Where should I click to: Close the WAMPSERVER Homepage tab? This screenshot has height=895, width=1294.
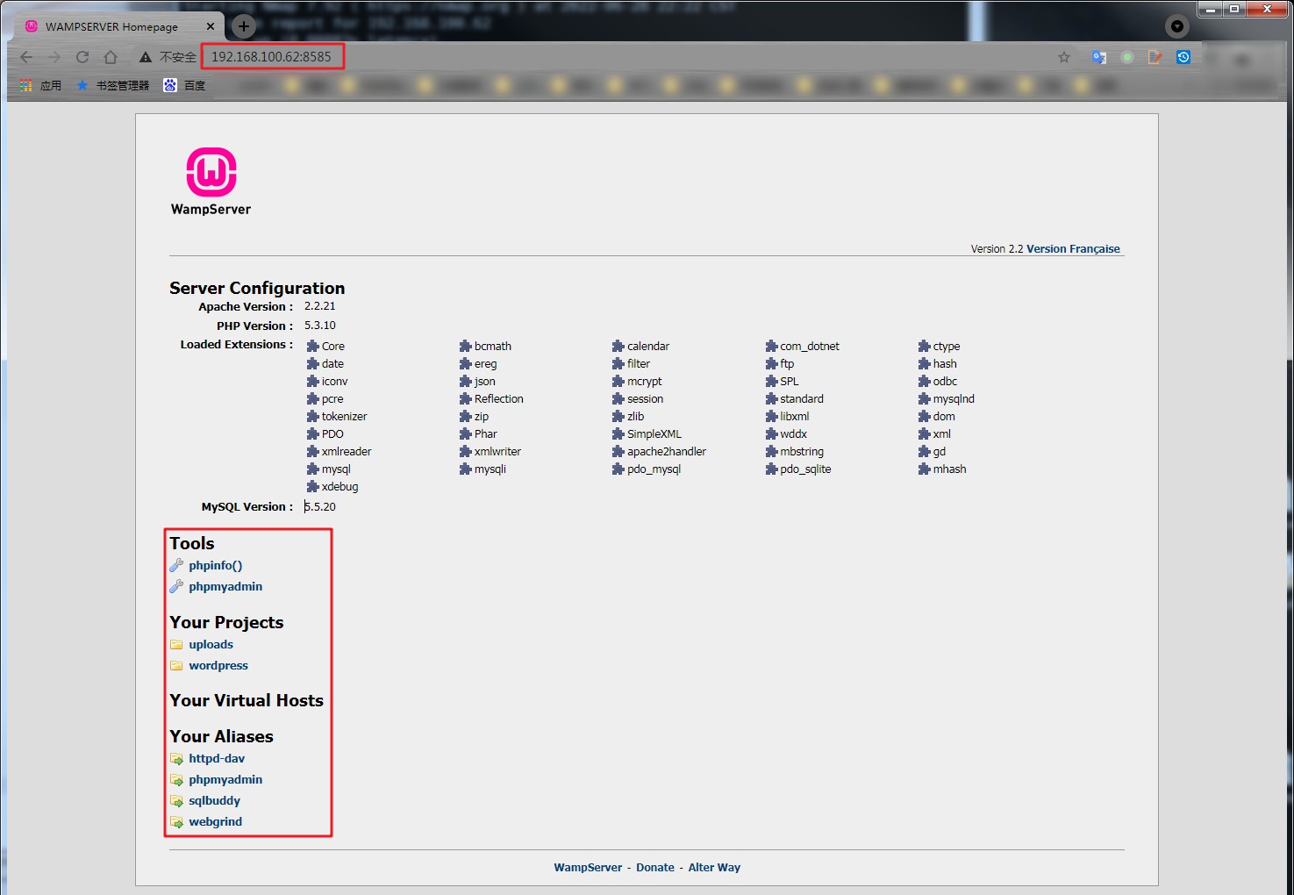tap(211, 26)
